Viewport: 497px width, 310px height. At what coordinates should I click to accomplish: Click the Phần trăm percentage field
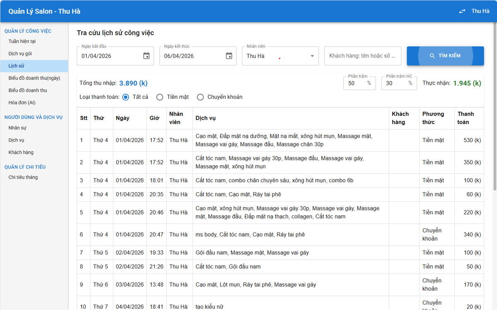pos(359,83)
